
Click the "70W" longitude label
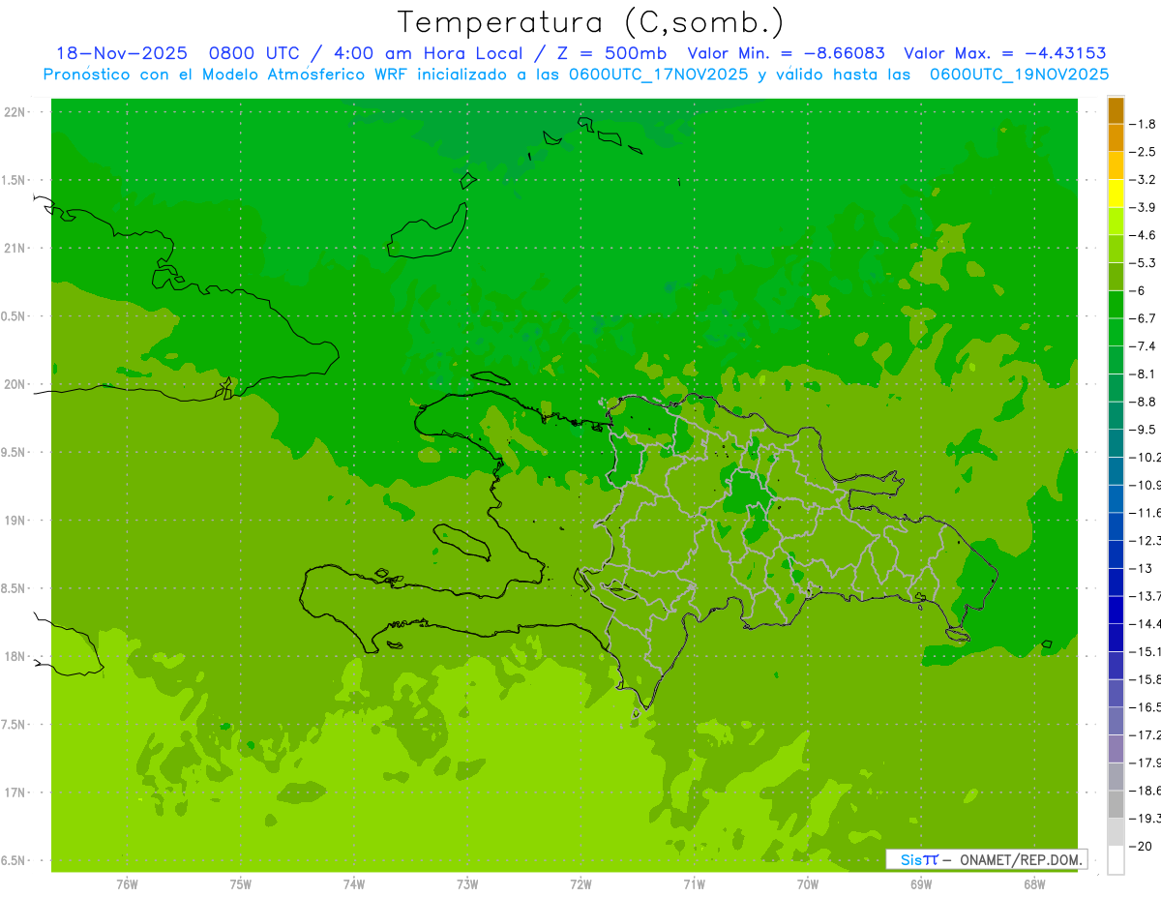coord(808,884)
